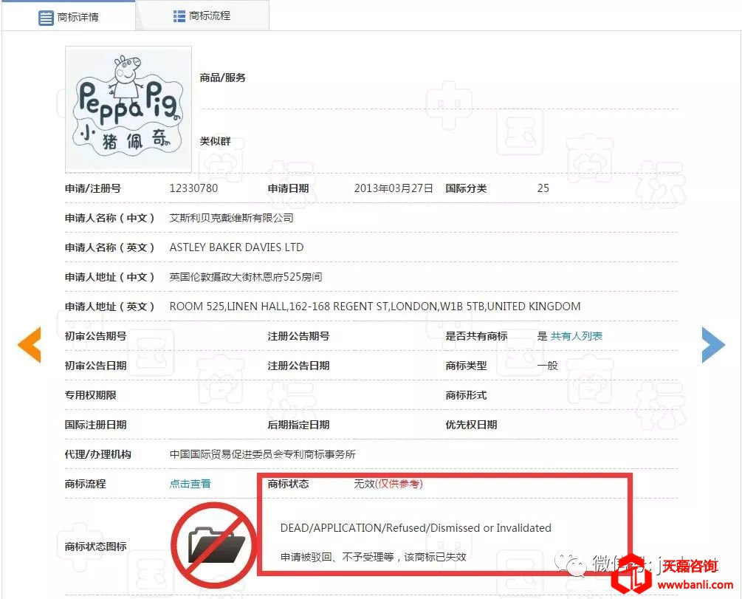Open the Peppa Pig trademark image

click(128, 109)
